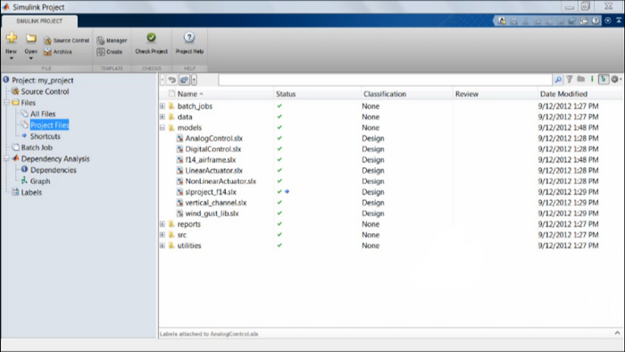Expand the data folder
This screenshot has width=625, height=352.
162,117
